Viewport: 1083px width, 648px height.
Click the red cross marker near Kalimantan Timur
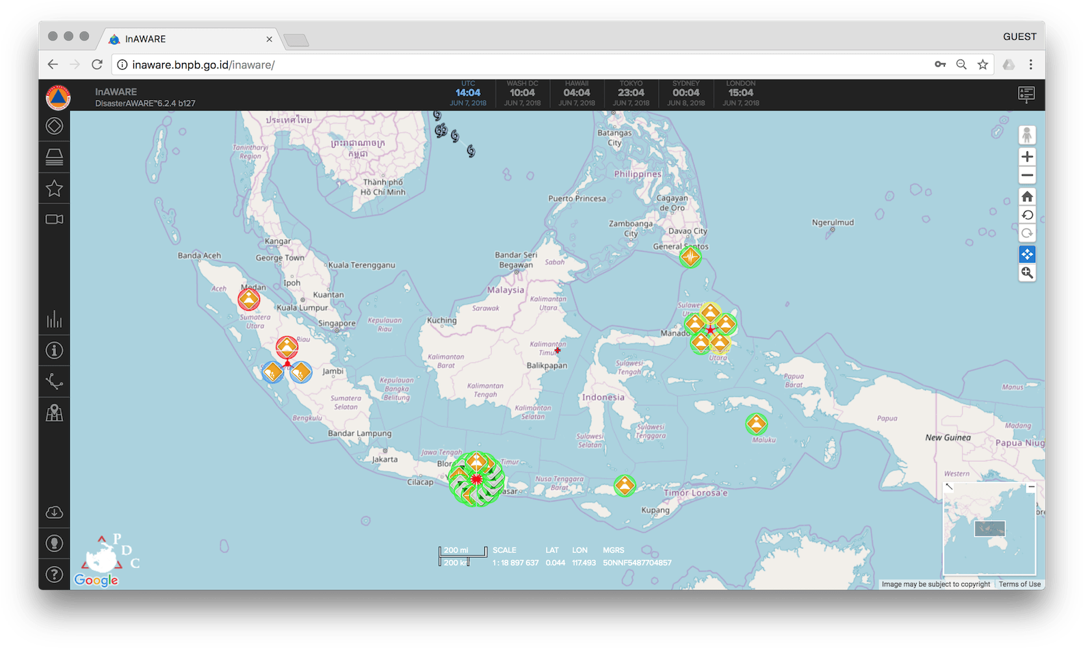[x=558, y=350]
